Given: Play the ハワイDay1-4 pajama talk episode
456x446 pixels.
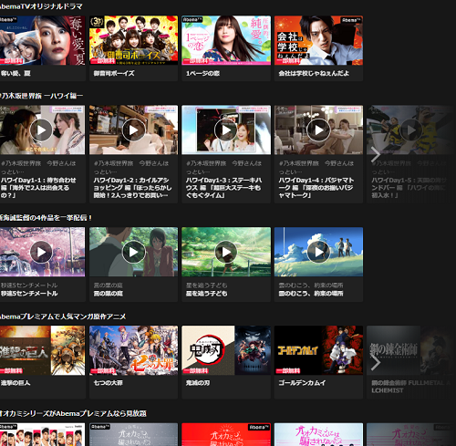Looking at the screenshot, I should pos(318,130).
